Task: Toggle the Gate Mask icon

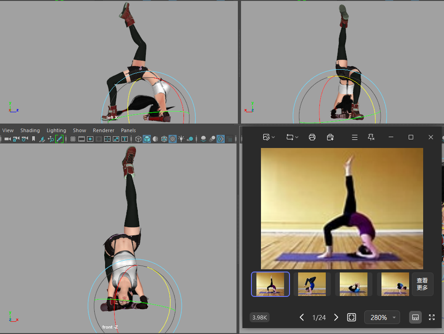Action: pyautogui.click(x=99, y=139)
